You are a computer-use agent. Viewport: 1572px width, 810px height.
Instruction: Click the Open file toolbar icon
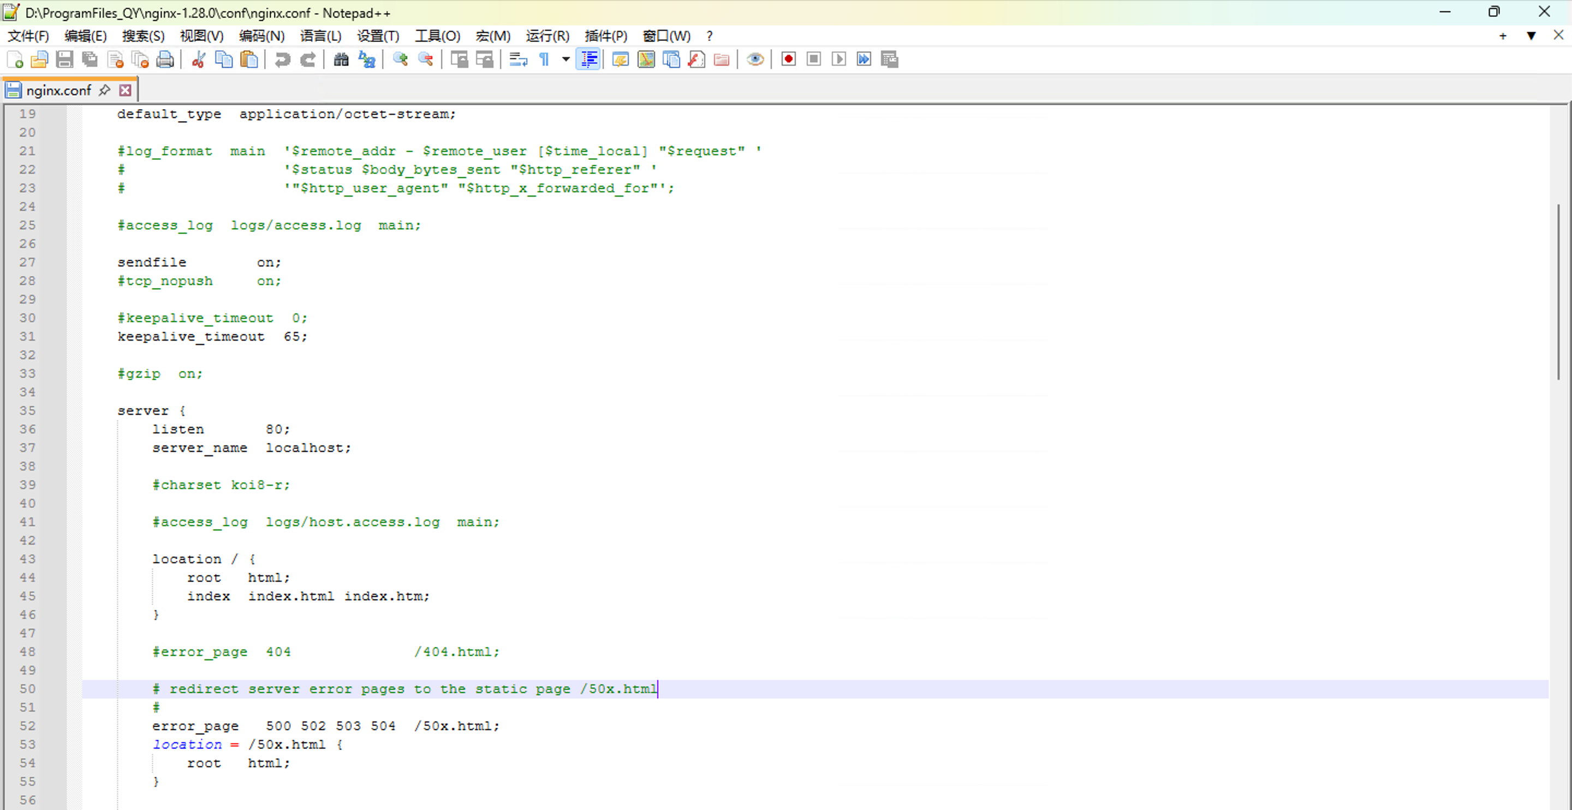tap(40, 59)
